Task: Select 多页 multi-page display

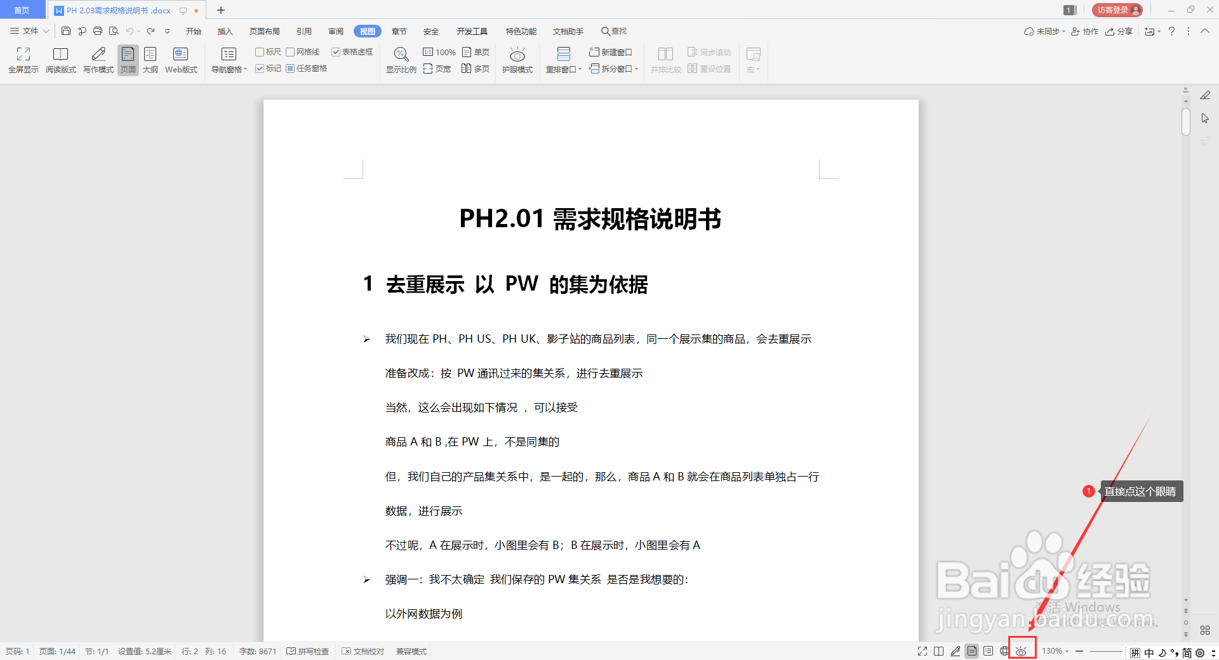Action: coord(475,69)
